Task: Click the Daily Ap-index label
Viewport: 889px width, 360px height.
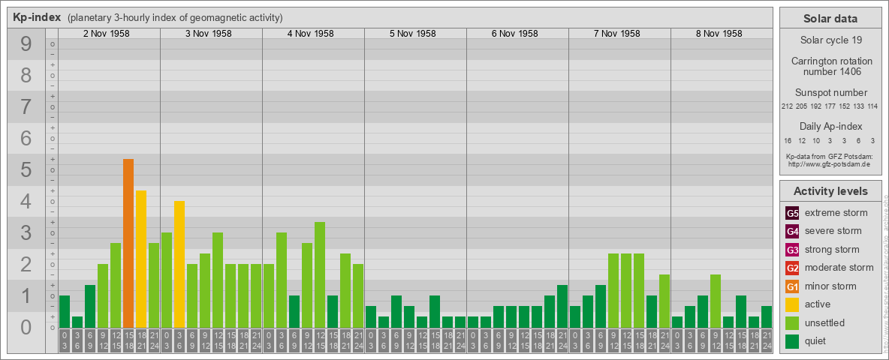Action: 830,126
